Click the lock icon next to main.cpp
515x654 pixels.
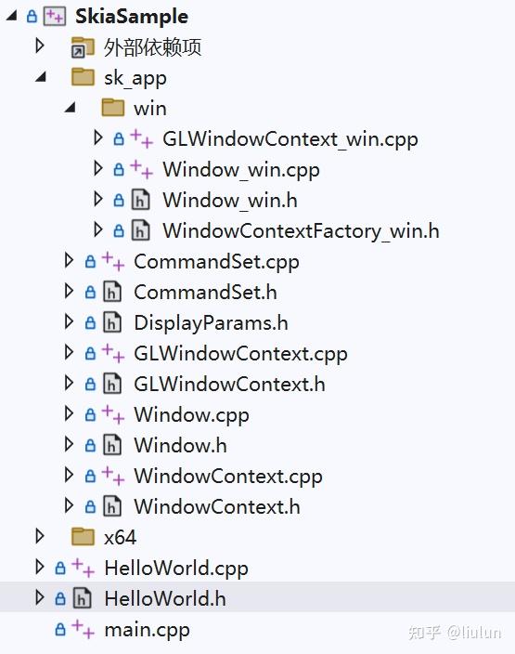[60, 630]
